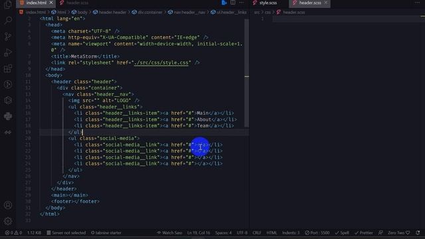Click Watch Sass in status bar
425x239 pixels.
tap(170, 232)
